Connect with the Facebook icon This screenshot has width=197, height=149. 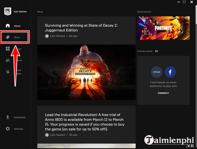[x=170, y=72]
